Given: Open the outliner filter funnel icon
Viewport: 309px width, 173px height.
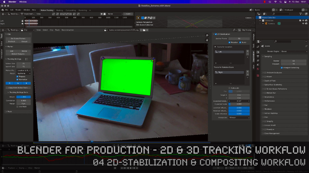Looking at the screenshot, I should pos(300,14).
